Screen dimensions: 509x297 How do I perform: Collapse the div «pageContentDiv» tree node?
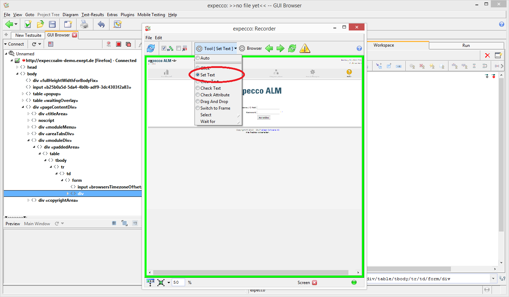[x=23, y=107]
